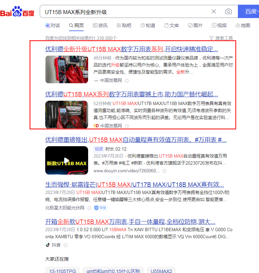Open the 知道 tab
Screen dimensions: 259x273
(148, 25)
